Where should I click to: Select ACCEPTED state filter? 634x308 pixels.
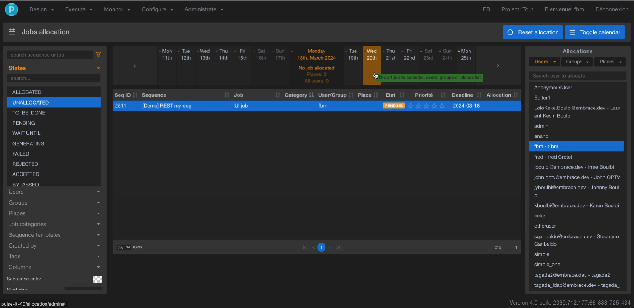click(x=54, y=174)
